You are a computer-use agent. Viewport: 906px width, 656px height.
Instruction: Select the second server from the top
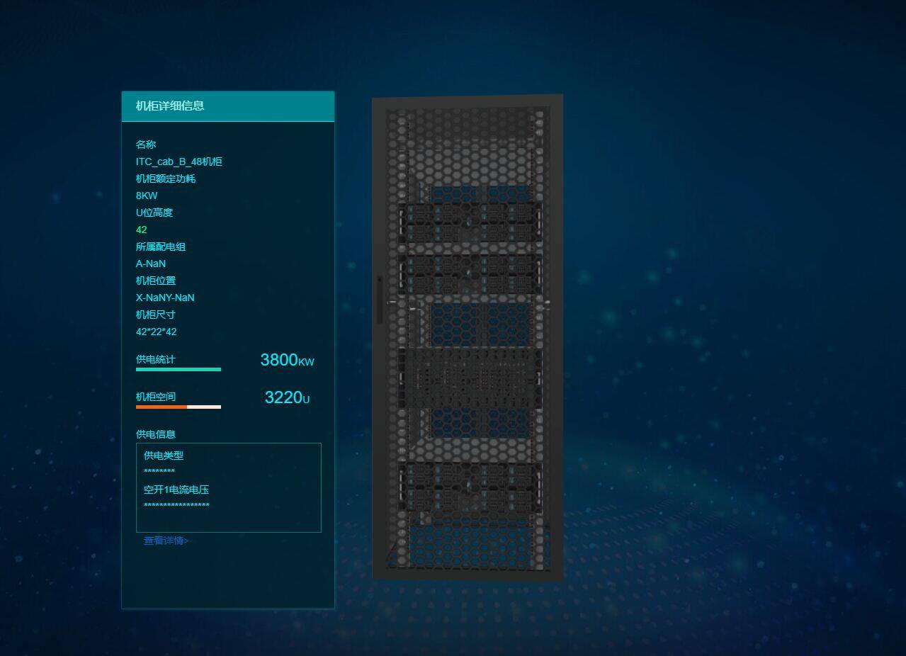tap(470, 274)
